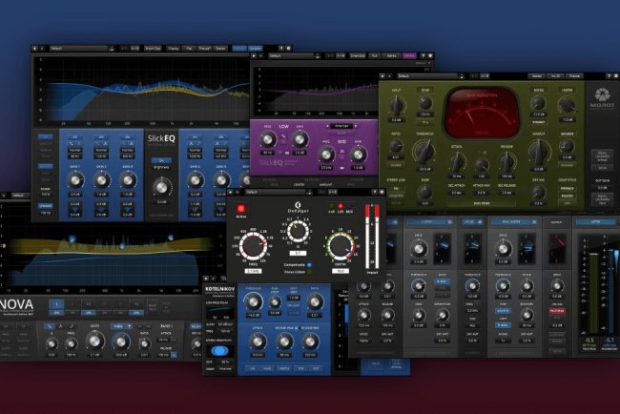The width and height of the screenshot is (620, 414).
Task: Open EQ model selector American in purple SlickEQ
Action: (341, 126)
